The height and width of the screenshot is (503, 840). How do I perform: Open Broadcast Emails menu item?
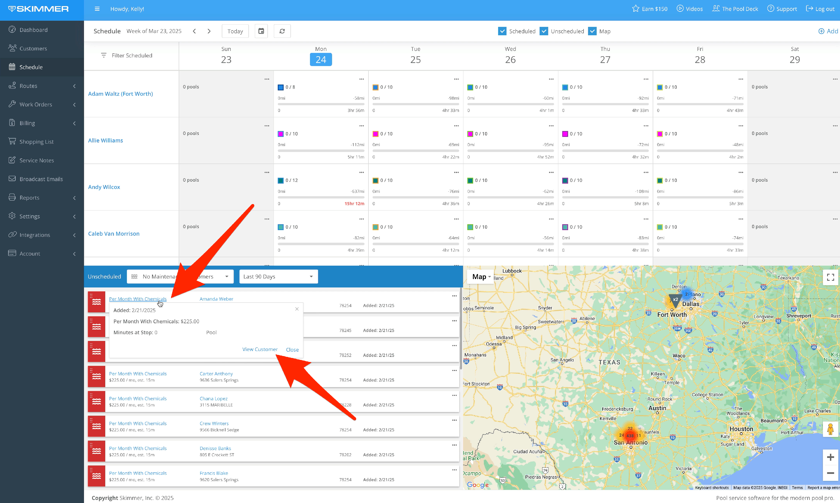tap(41, 179)
